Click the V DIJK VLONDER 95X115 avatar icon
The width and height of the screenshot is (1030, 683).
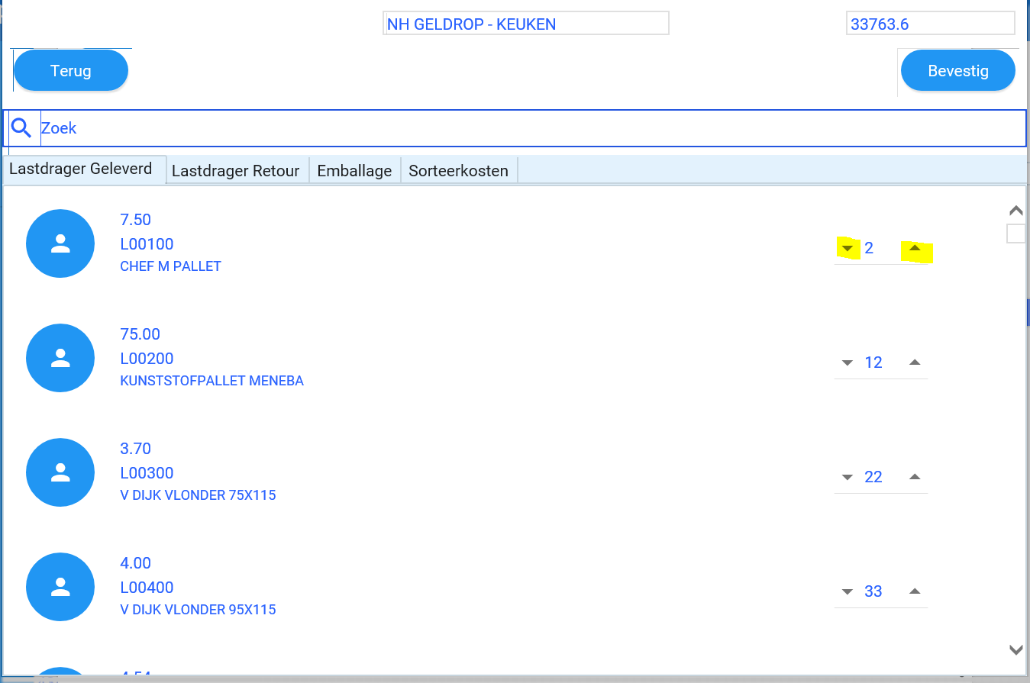[x=60, y=587]
